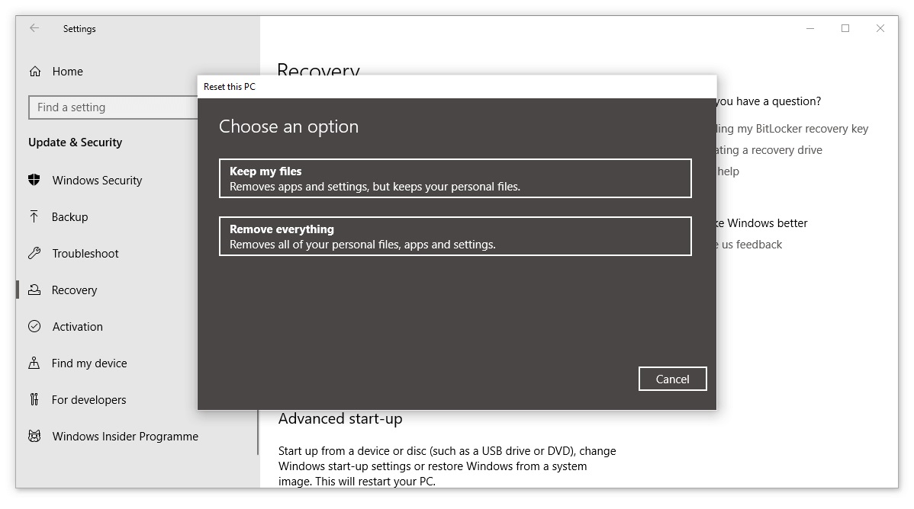Open Windows Security shield icon

[34, 181]
